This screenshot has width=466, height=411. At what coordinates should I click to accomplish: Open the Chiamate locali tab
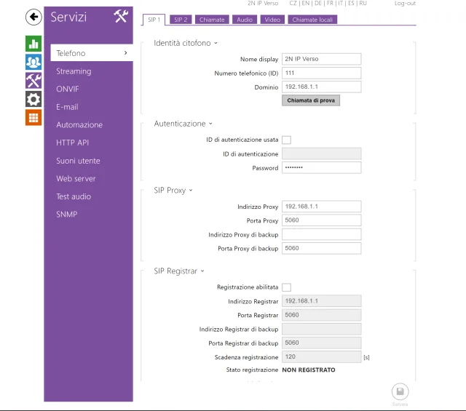(312, 20)
